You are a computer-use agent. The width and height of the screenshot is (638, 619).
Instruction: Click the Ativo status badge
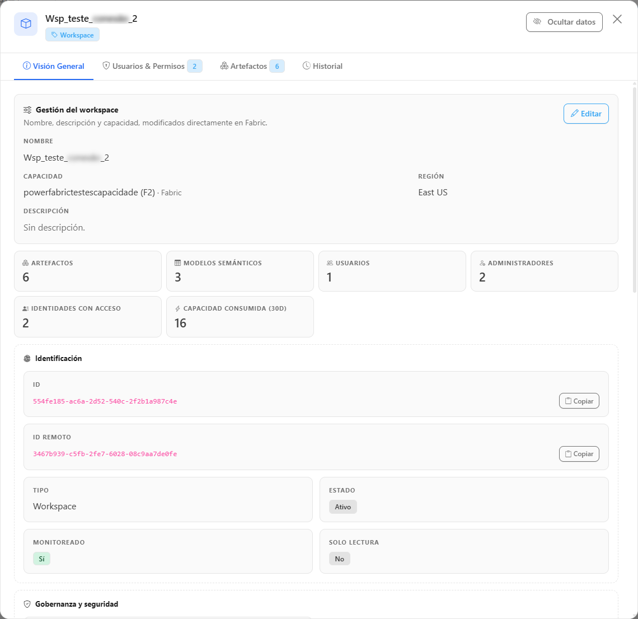pos(343,507)
